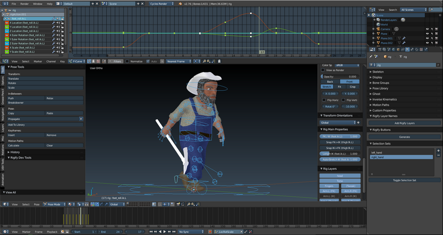Toggle Plane.001 selectability arrow in outliner
This screenshot has height=235, width=443.
(x=432, y=38)
